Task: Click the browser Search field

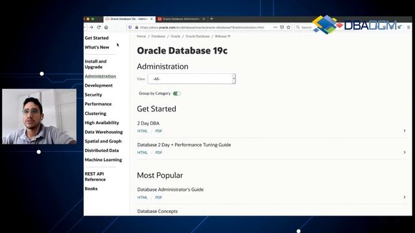Action: 306,27
